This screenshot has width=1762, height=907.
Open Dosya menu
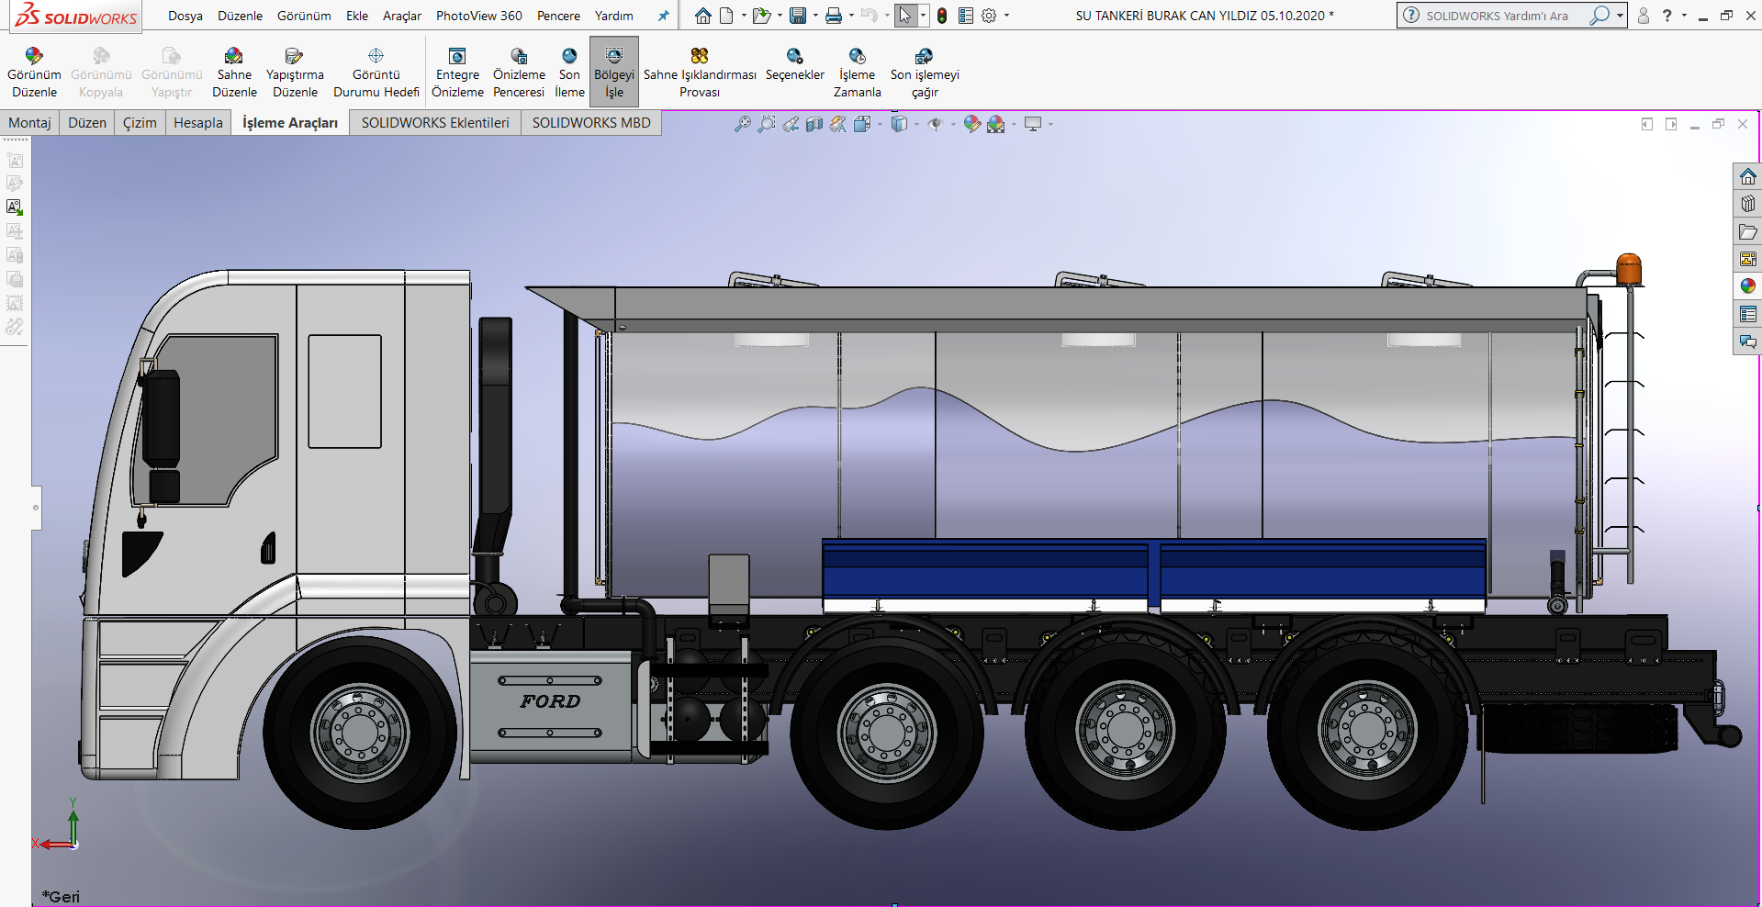pyautogui.click(x=185, y=16)
